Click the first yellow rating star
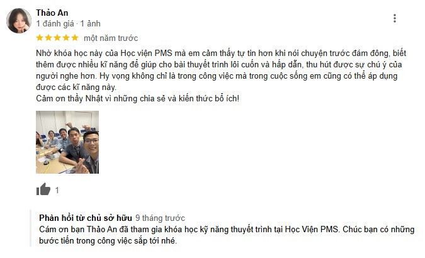The width and height of the screenshot is (425, 258). tap(40, 38)
